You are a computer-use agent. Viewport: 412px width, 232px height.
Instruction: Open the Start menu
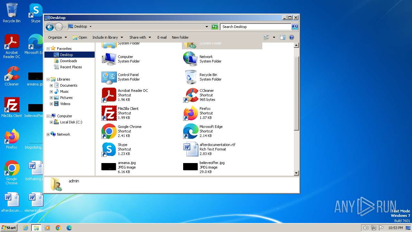[x=9, y=227]
